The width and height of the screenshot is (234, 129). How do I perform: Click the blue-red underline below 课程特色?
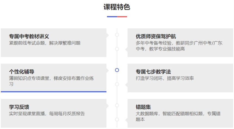coord(117,17)
